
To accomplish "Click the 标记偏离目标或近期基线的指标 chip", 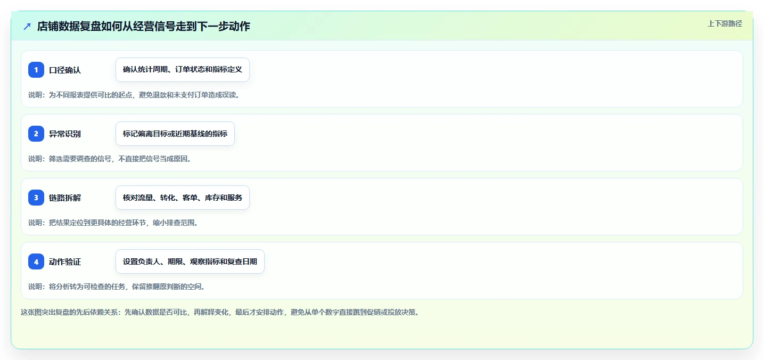I will coord(175,134).
